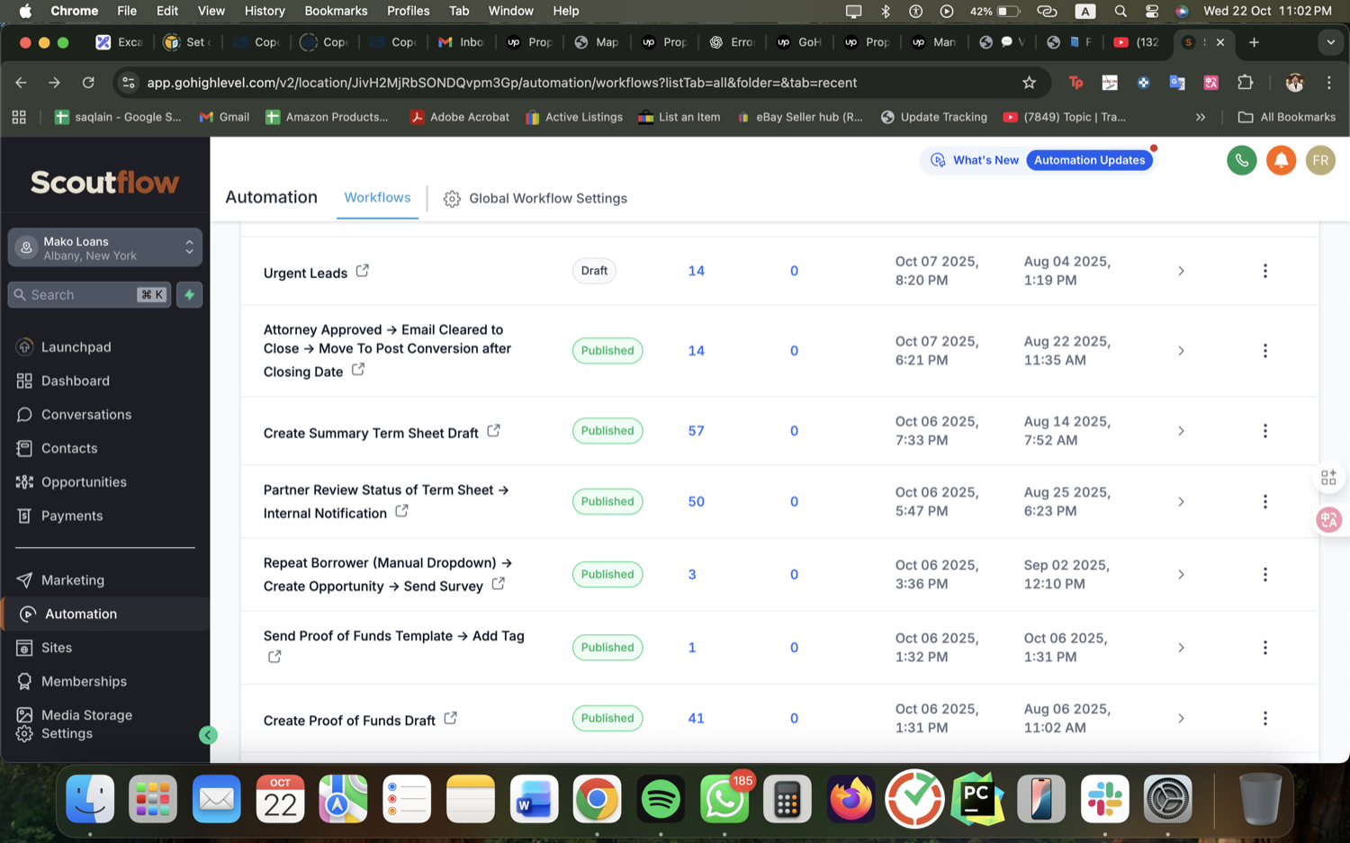Bookmark this page with star icon
1350x843 pixels.
tap(1029, 83)
